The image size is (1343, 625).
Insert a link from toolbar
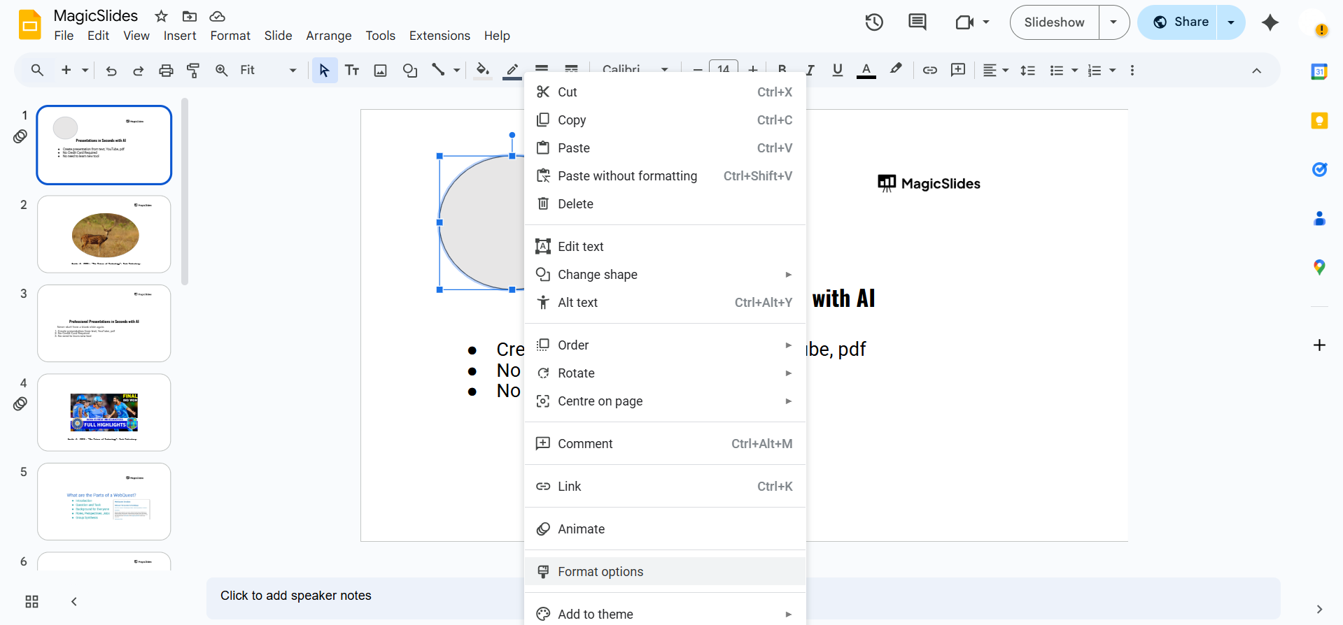tap(930, 70)
